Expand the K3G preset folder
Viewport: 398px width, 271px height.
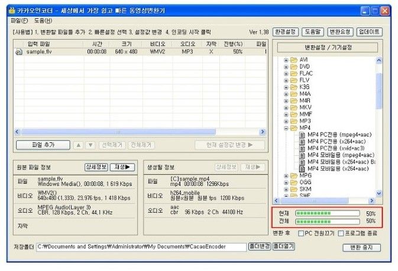pyautogui.click(x=286, y=87)
